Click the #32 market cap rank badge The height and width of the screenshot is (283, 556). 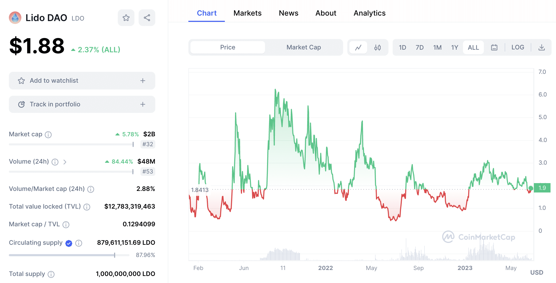pyautogui.click(x=148, y=144)
